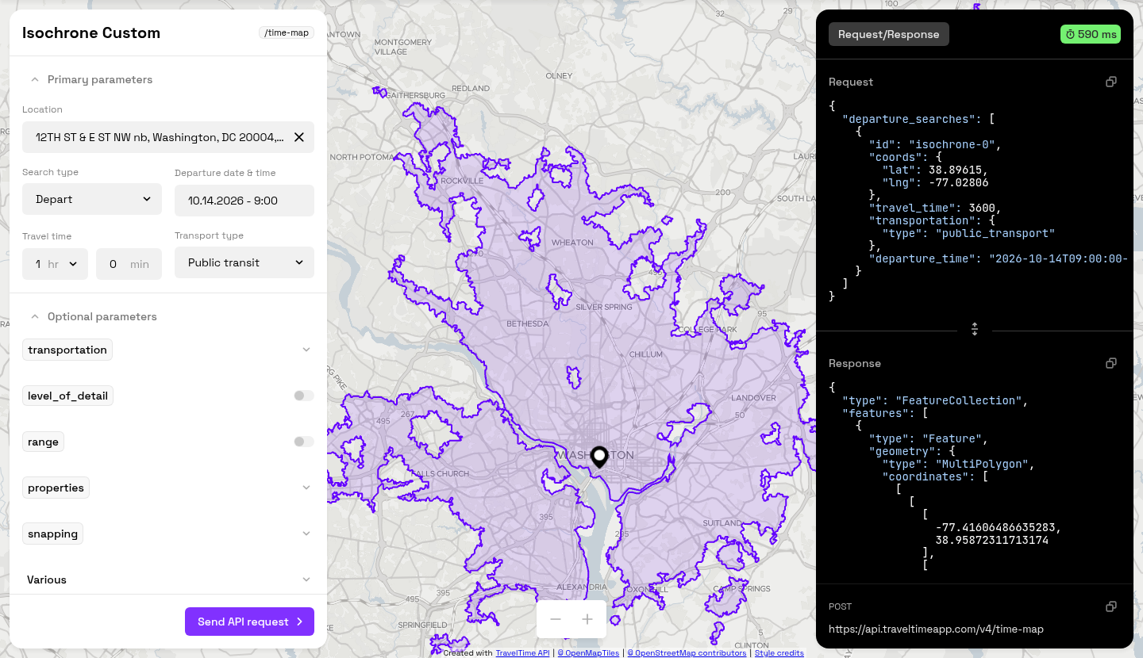Click the Isochrone Custom heading
The image size is (1143, 658).
[91, 33]
